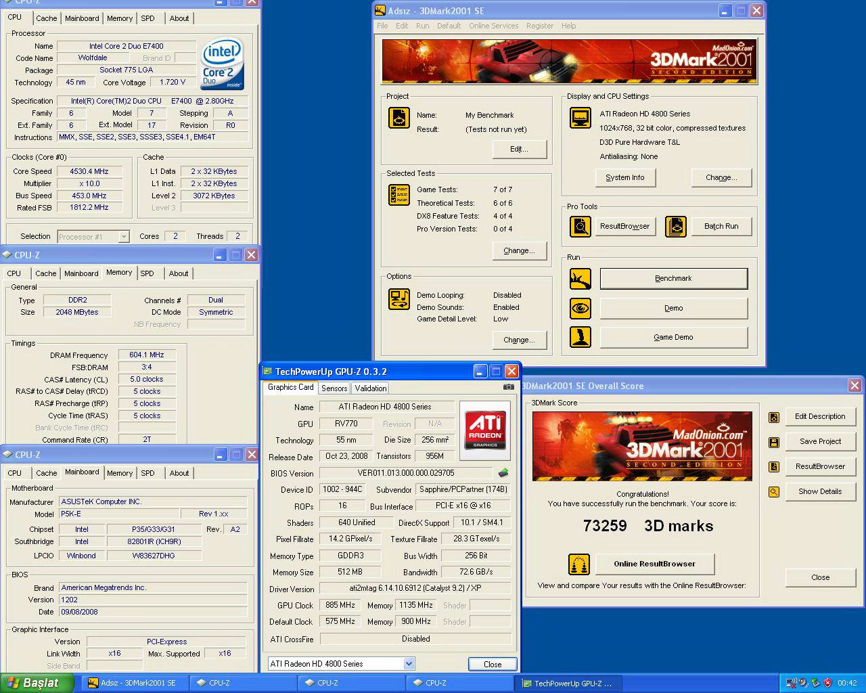Open the Help menu in 3DMark2001
The width and height of the screenshot is (866, 693).
coord(568,26)
